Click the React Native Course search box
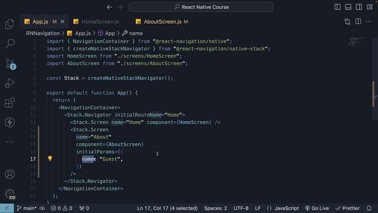Image resolution: width=378 pixels, height=213 pixels. tap(201, 7)
